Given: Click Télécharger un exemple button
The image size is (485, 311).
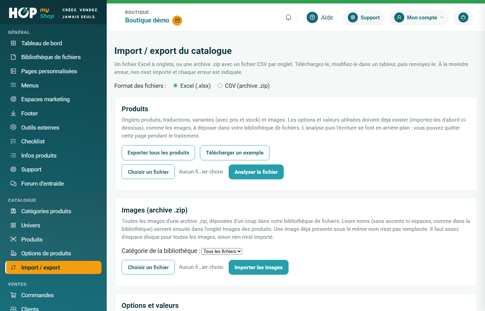Looking at the screenshot, I should (235, 153).
